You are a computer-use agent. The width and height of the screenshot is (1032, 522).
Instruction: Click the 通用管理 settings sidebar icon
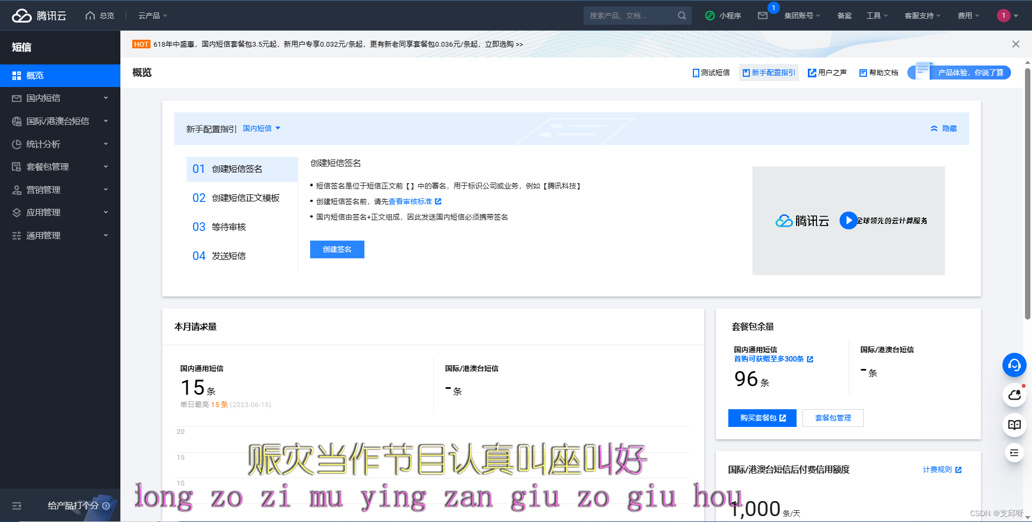(x=17, y=235)
